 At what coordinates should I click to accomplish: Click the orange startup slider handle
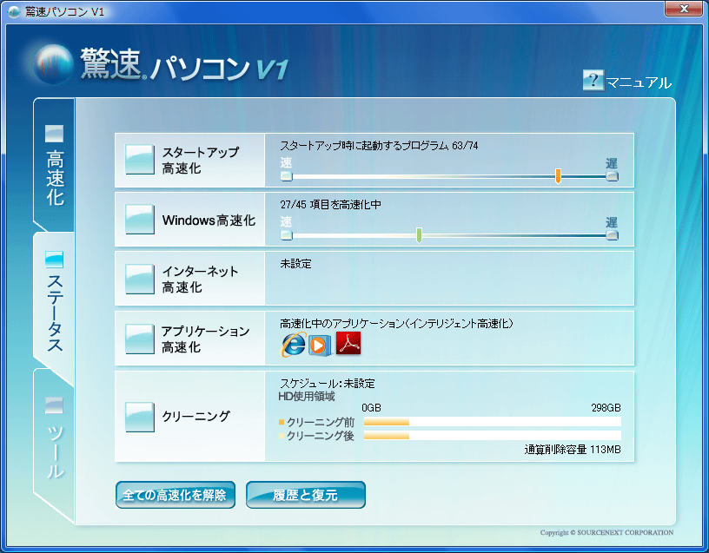point(558,176)
